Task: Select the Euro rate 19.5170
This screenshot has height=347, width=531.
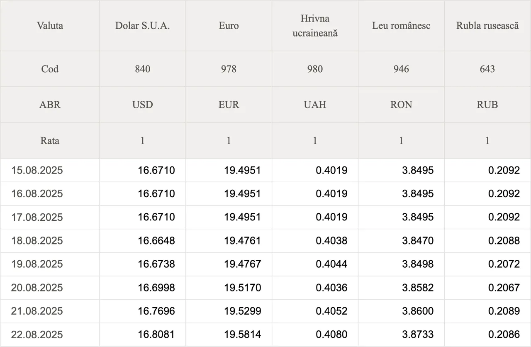Action: [243, 288]
